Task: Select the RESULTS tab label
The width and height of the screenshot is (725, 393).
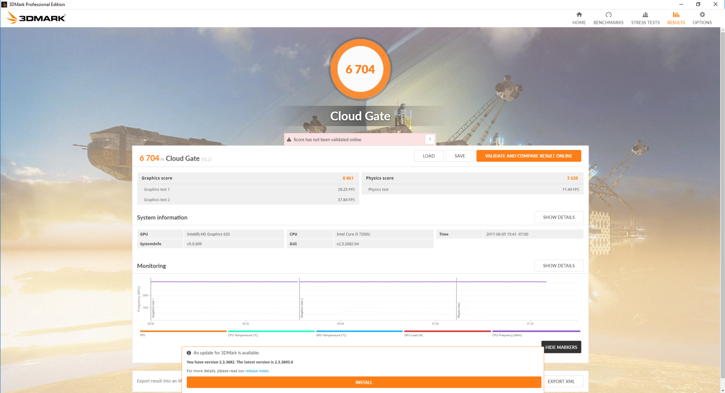Action: pos(676,23)
